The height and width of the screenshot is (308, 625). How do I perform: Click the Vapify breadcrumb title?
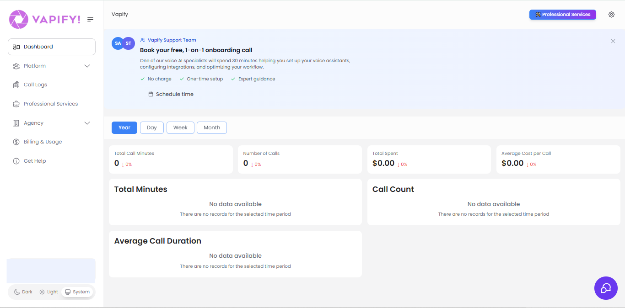120,14
